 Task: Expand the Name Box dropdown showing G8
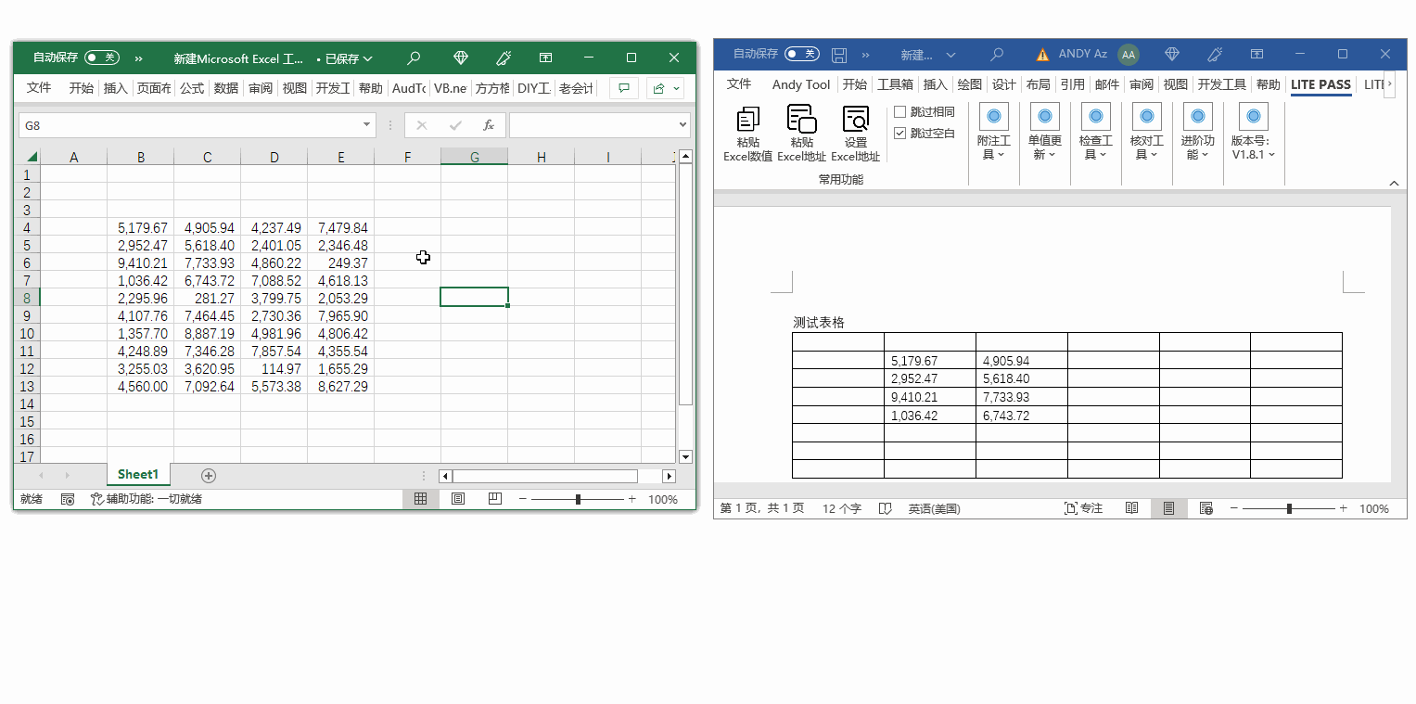click(x=367, y=125)
